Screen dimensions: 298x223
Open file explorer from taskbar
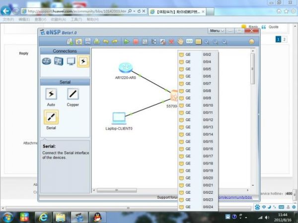61,218
